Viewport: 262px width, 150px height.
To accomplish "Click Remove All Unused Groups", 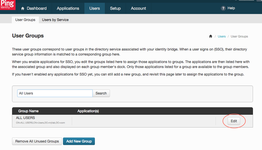I will point(37,141).
